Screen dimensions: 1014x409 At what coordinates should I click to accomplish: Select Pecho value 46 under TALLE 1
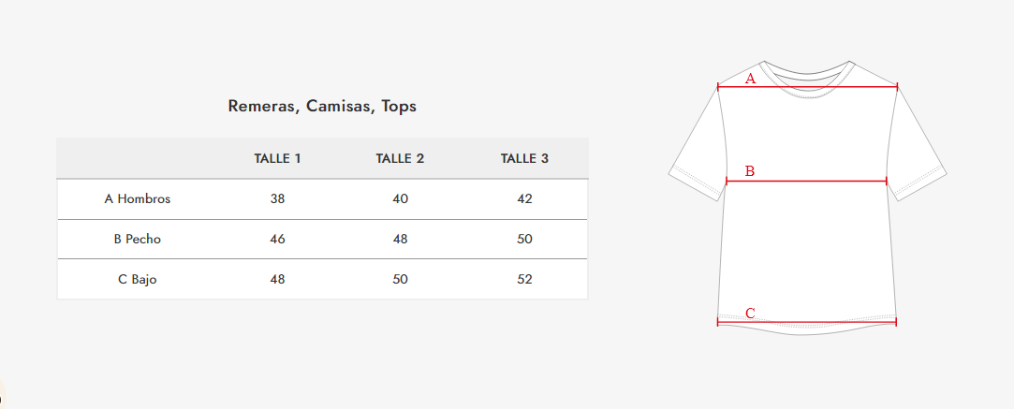[x=277, y=239]
